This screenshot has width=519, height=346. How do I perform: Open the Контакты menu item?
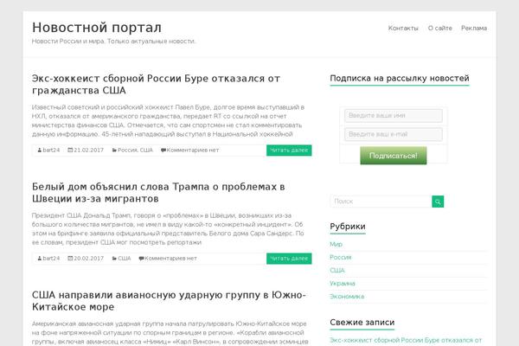[x=403, y=29]
